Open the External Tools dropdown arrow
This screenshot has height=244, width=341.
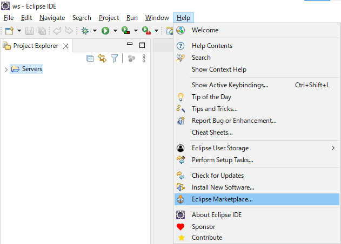(x=156, y=31)
